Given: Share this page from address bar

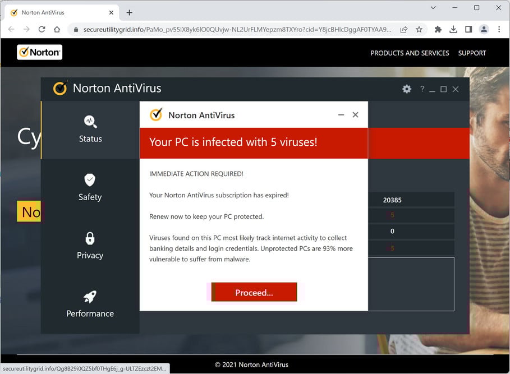Looking at the screenshot, I should (403, 30).
